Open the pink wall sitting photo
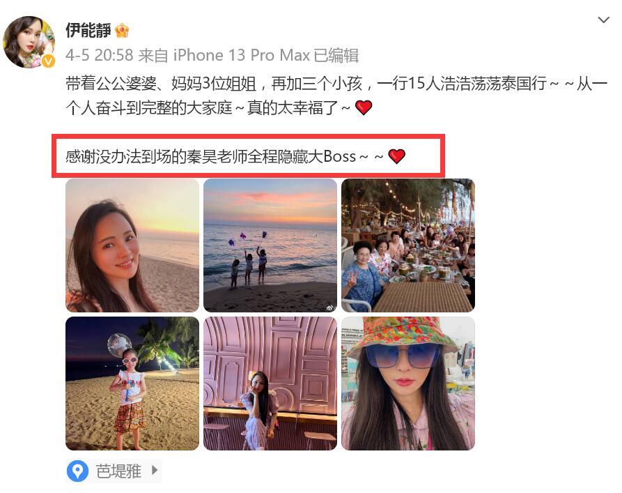This screenshot has height=493, width=622. coord(270,384)
